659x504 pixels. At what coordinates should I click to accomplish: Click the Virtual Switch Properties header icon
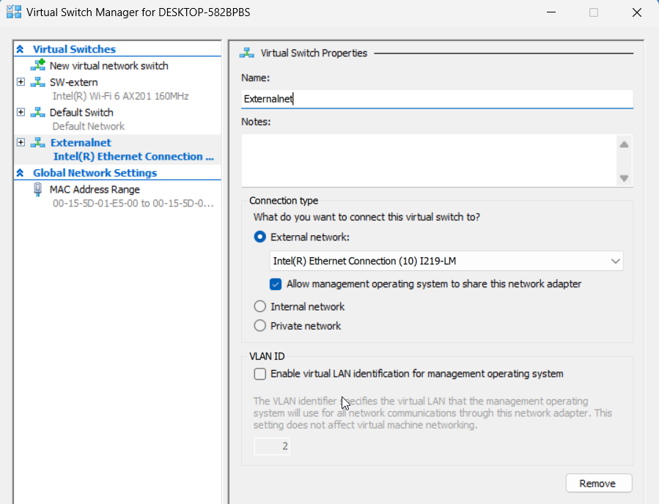[247, 53]
